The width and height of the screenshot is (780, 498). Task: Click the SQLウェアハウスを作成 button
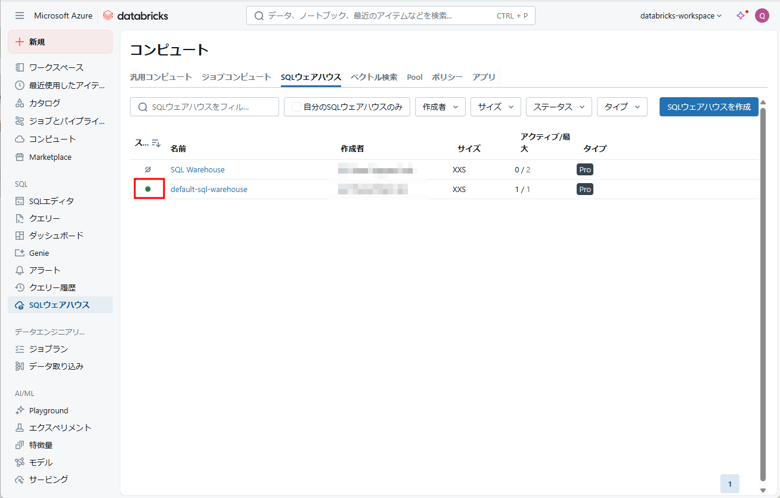(x=708, y=107)
